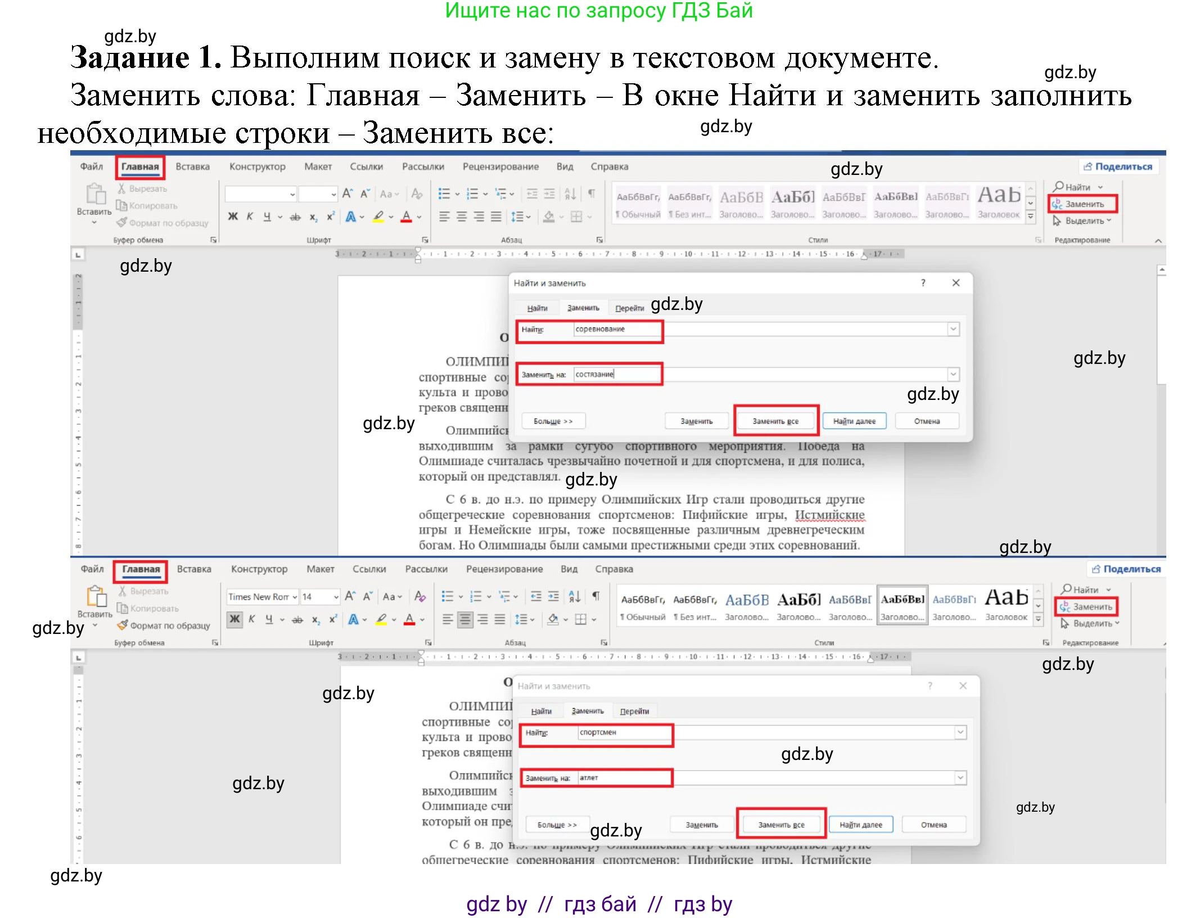The image size is (1200, 918).
Task: Open the Вставка tab in the upper ribbon
Action: point(192,166)
